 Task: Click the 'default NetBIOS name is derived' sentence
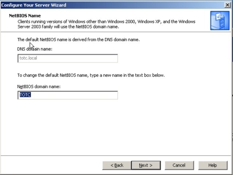78,39
